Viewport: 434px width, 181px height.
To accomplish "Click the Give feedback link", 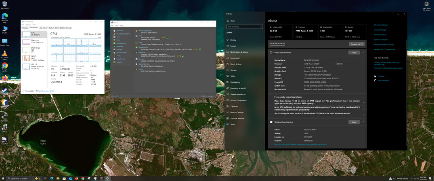I will 384,80.
